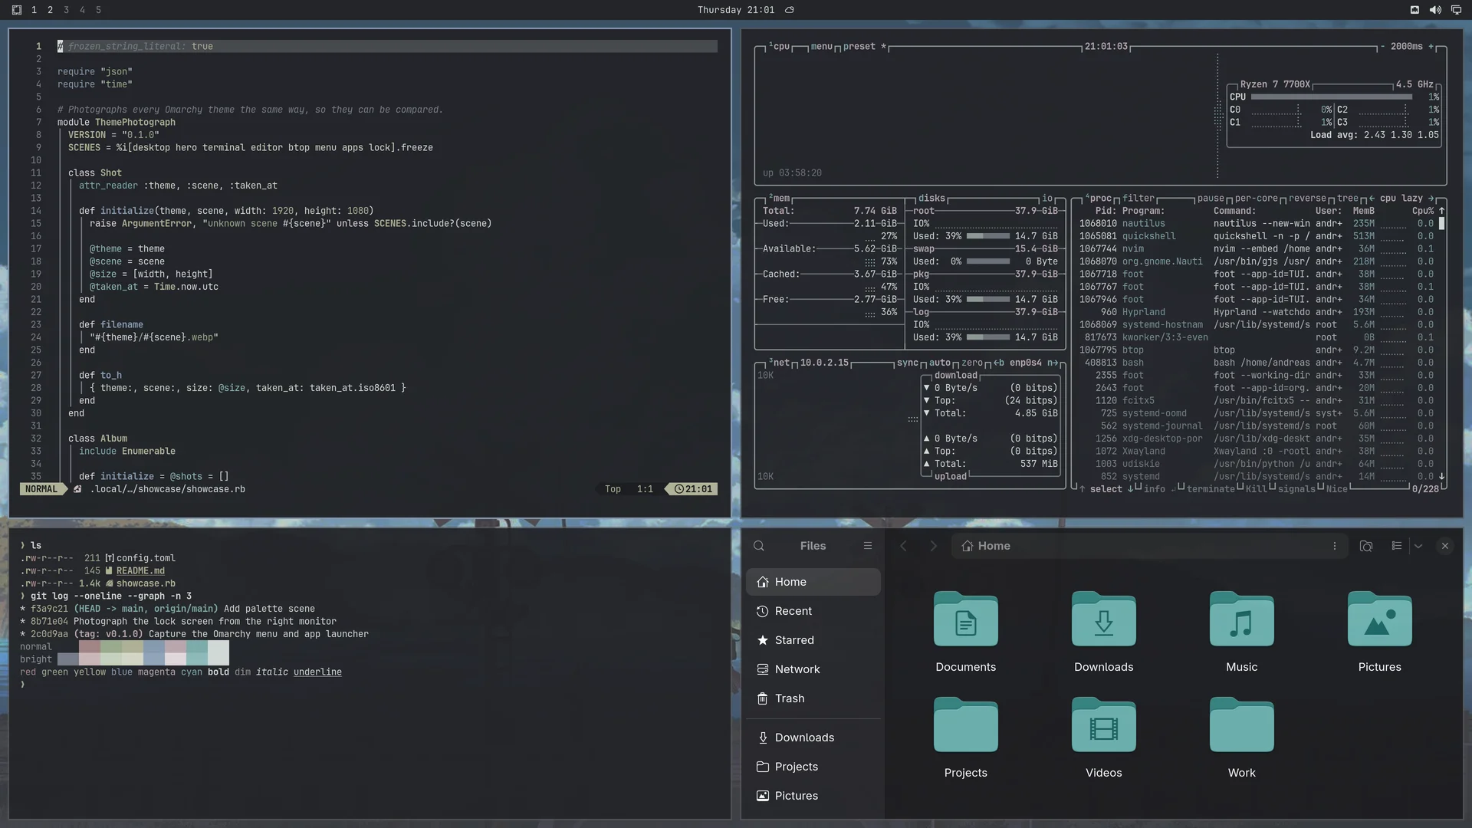Open Starred in the Files sidebar

pos(813,640)
